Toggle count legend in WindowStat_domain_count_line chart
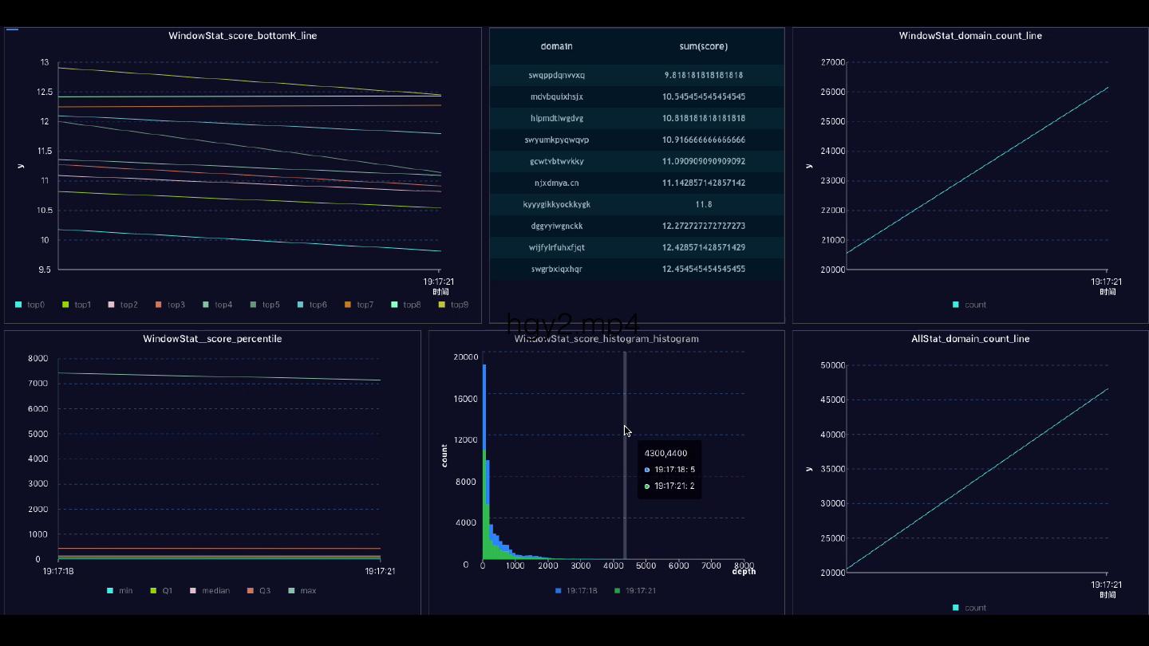 click(x=969, y=305)
